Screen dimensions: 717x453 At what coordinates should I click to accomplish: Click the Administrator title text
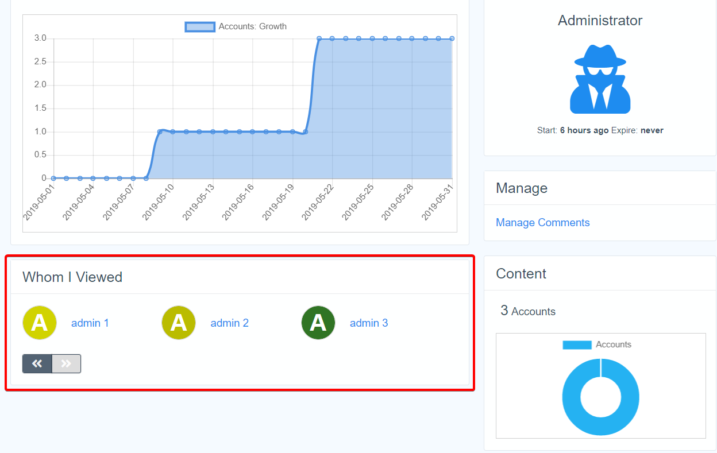(x=600, y=21)
